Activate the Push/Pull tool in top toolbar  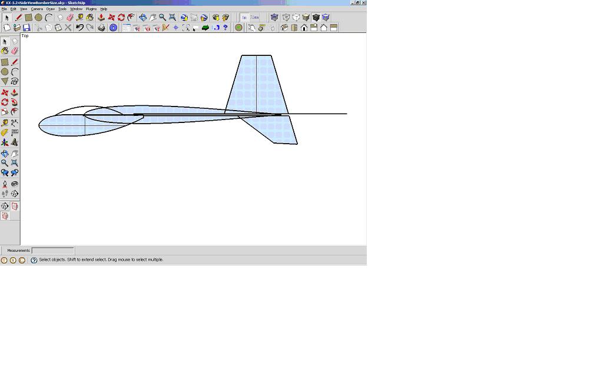click(101, 18)
